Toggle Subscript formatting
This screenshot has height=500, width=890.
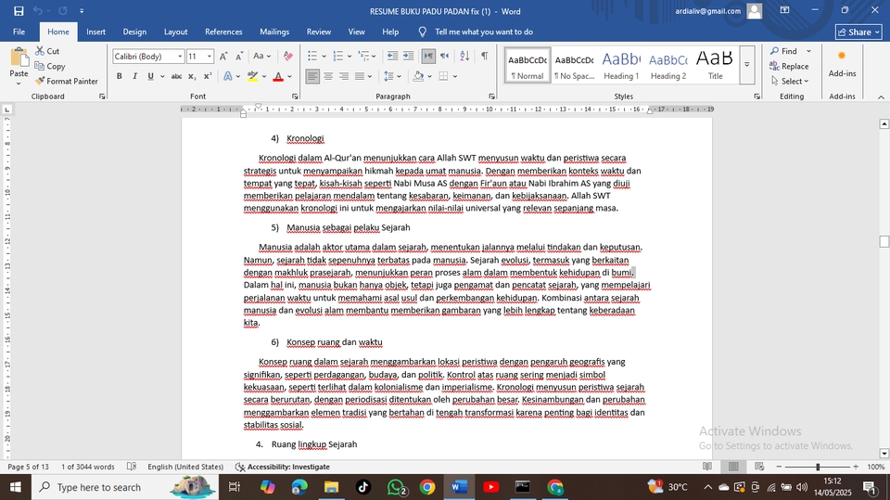click(193, 76)
